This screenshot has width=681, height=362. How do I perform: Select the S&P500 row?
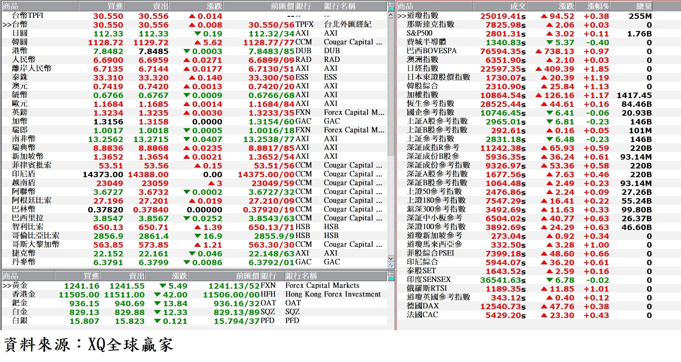coord(538,33)
